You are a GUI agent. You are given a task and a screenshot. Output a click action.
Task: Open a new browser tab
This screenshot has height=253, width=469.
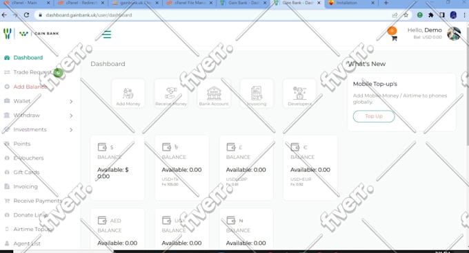(x=386, y=3)
